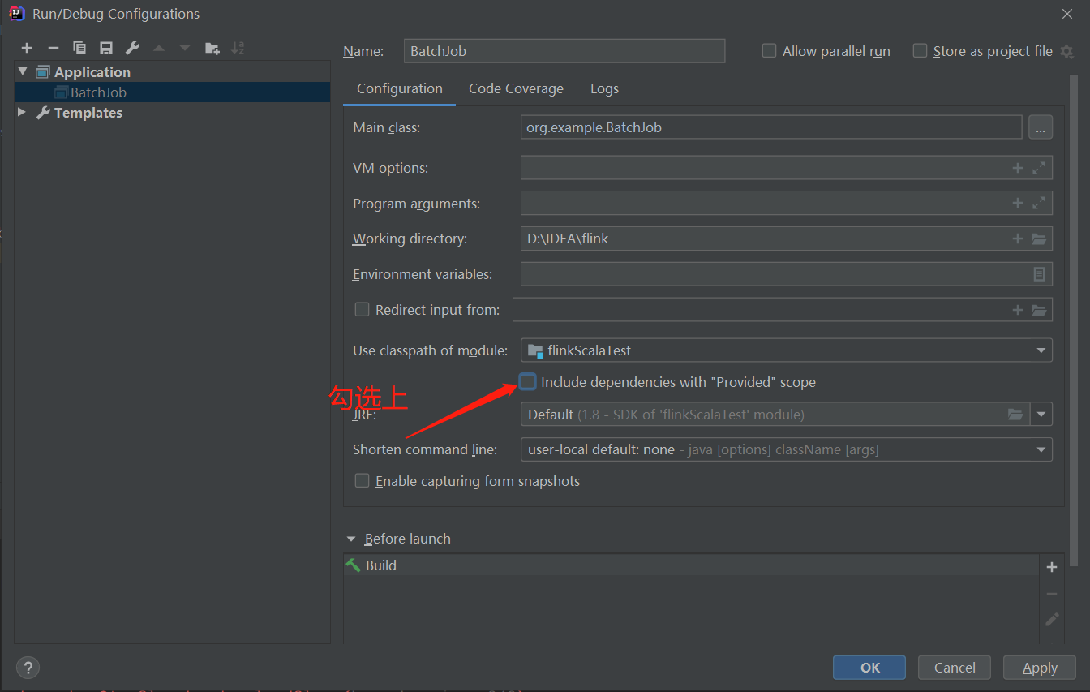
Task: Check Include dependencies with "Provided" scope
Action: [528, 381]
